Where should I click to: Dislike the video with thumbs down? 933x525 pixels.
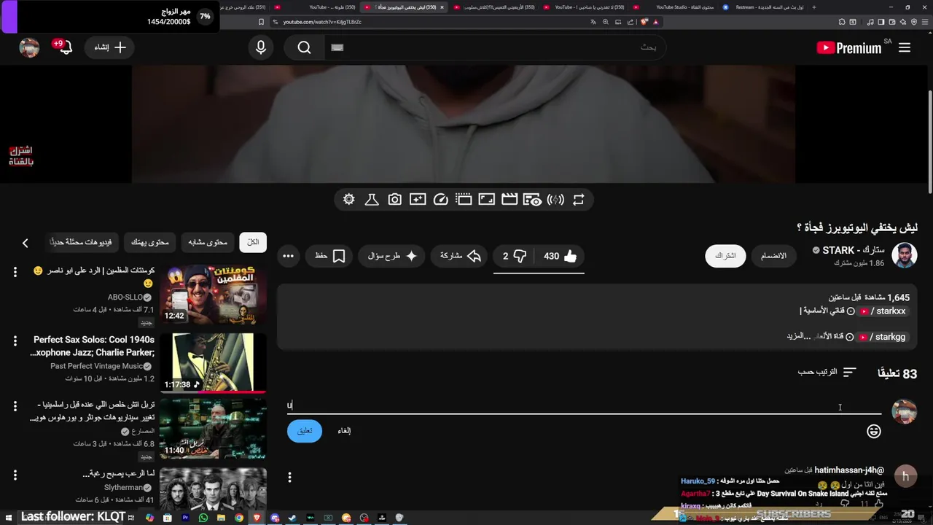[515, 256]
